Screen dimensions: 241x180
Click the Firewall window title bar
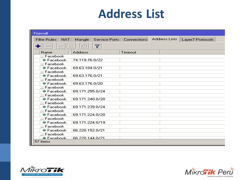[128, 33]
